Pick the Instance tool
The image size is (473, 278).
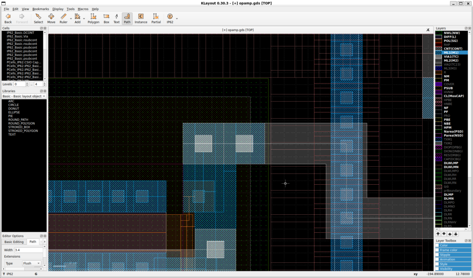pos(140,18)
